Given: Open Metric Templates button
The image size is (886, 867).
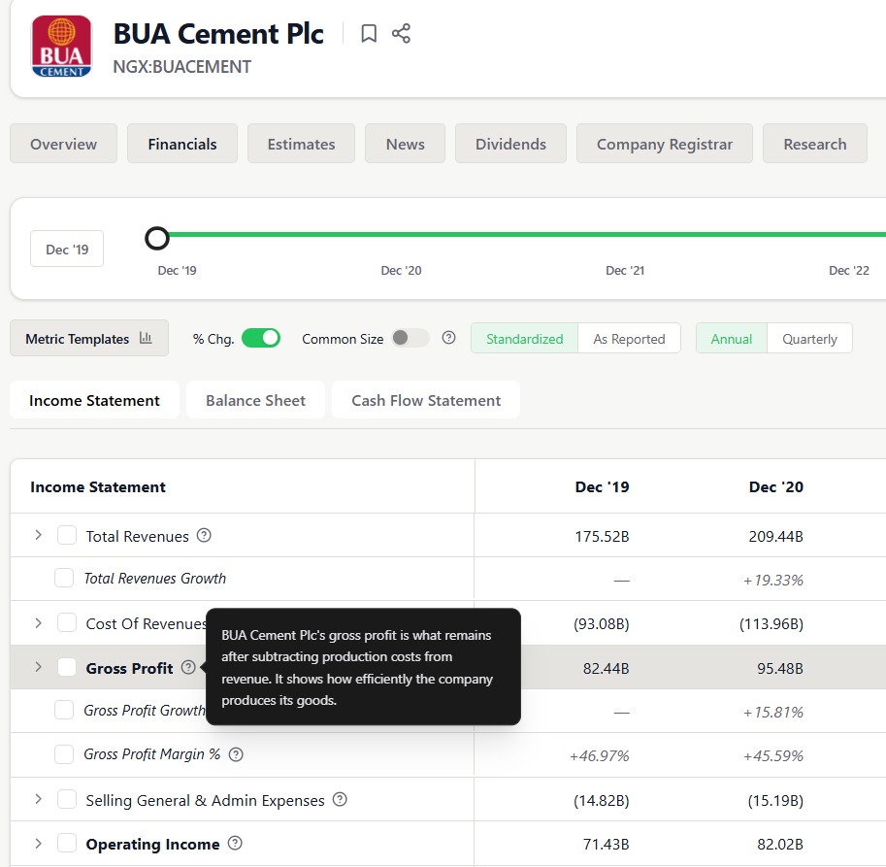Looking at the screenshot, I should click(89, 338).
